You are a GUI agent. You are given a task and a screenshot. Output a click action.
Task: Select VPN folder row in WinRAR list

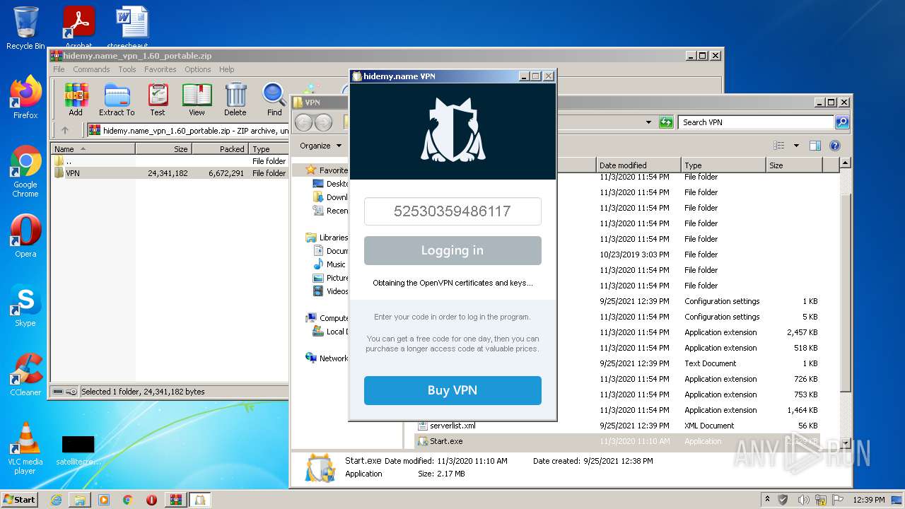170,173
